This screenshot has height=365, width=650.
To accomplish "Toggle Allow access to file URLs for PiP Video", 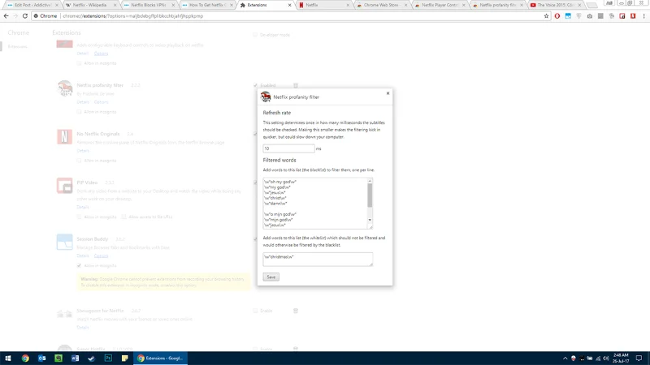I will [123, 217].
